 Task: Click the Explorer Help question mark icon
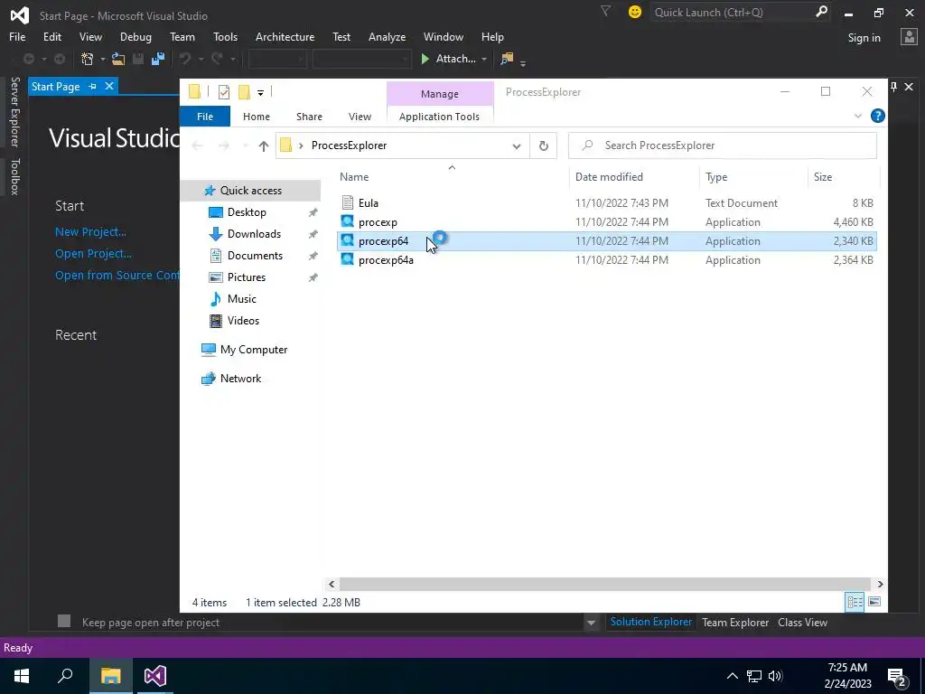(x=878, y=117)
